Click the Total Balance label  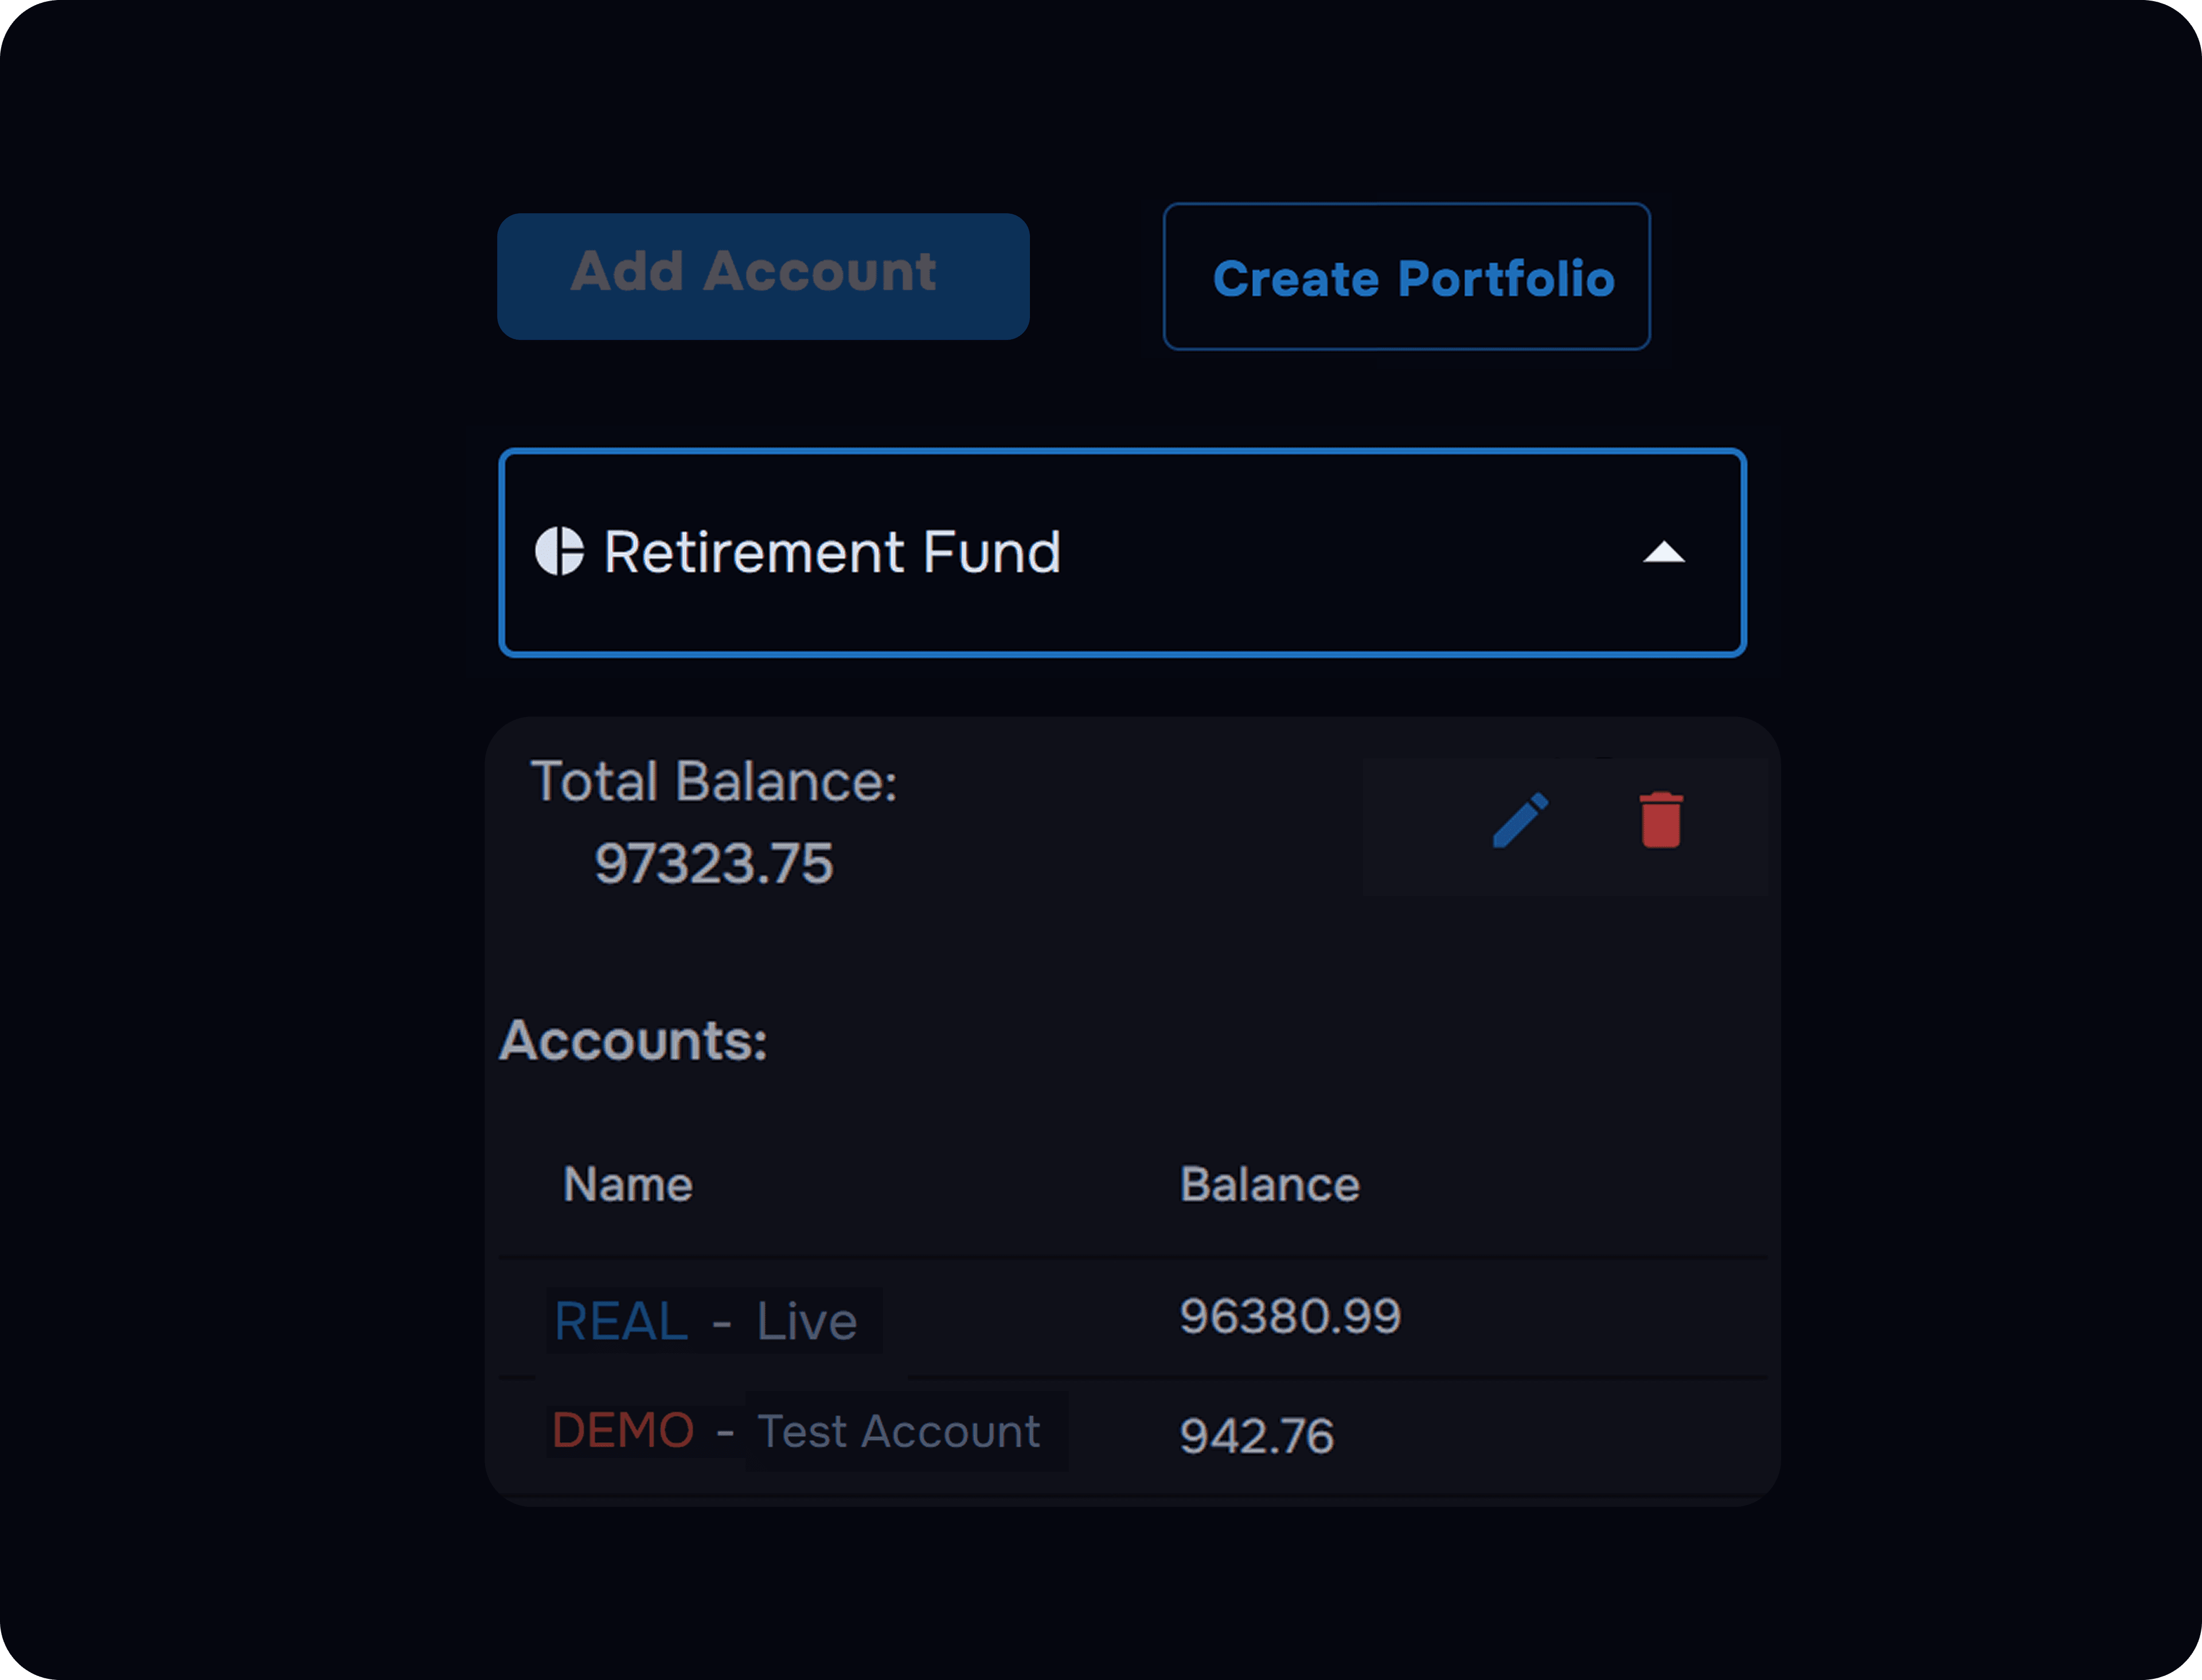(714, 781)
